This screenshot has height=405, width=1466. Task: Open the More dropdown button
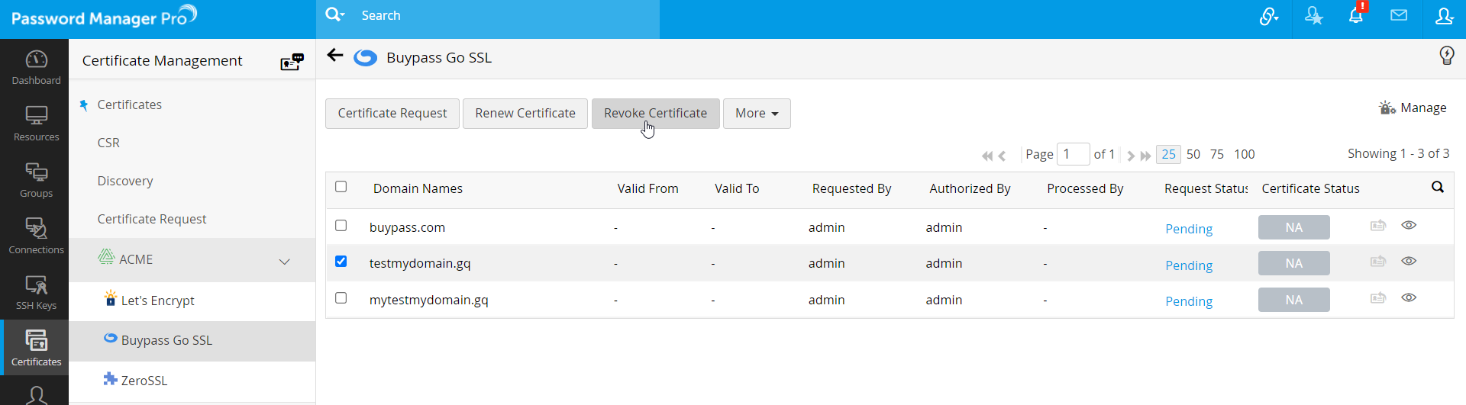[756, 114]
